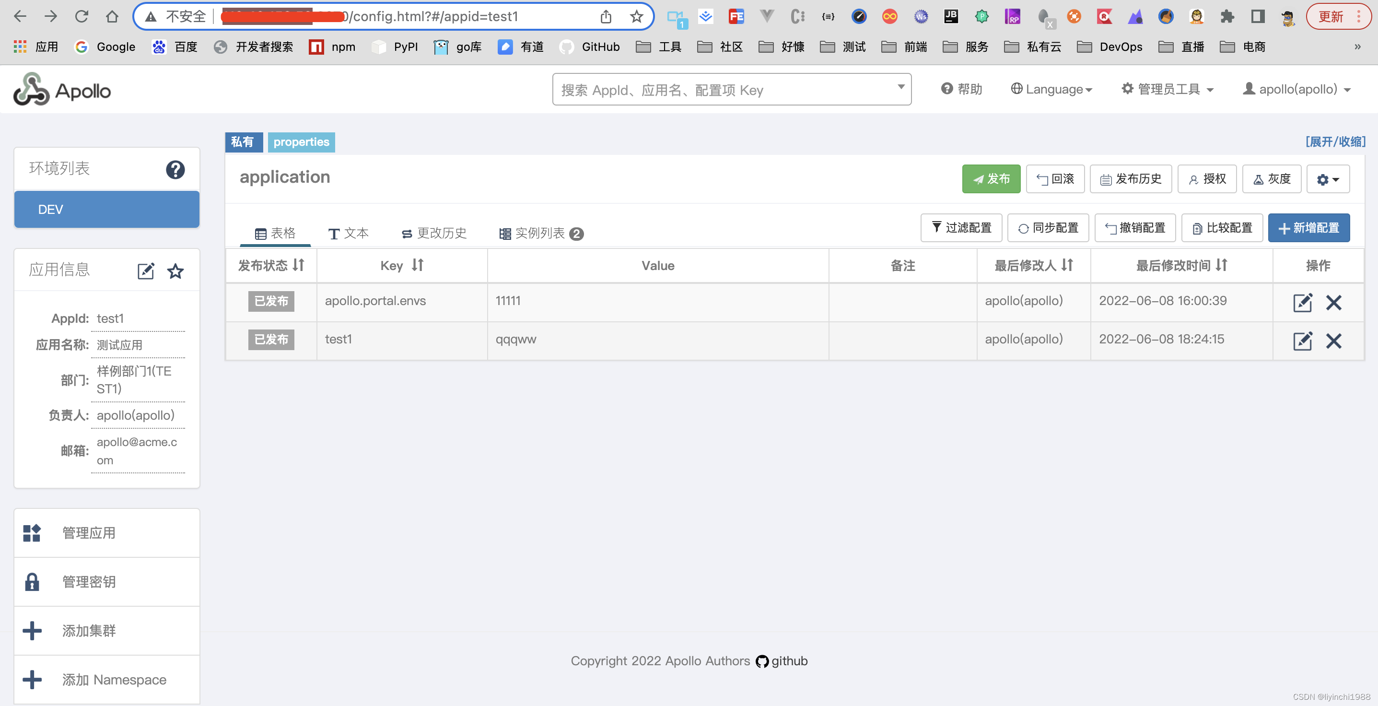
Task: Sort table by Key column
Action: pyautogui.click(x=417, y=265)
